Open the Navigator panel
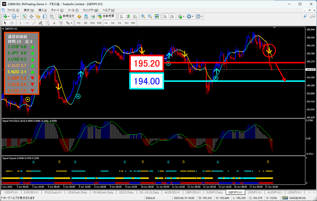 click(x=38, y=16)
